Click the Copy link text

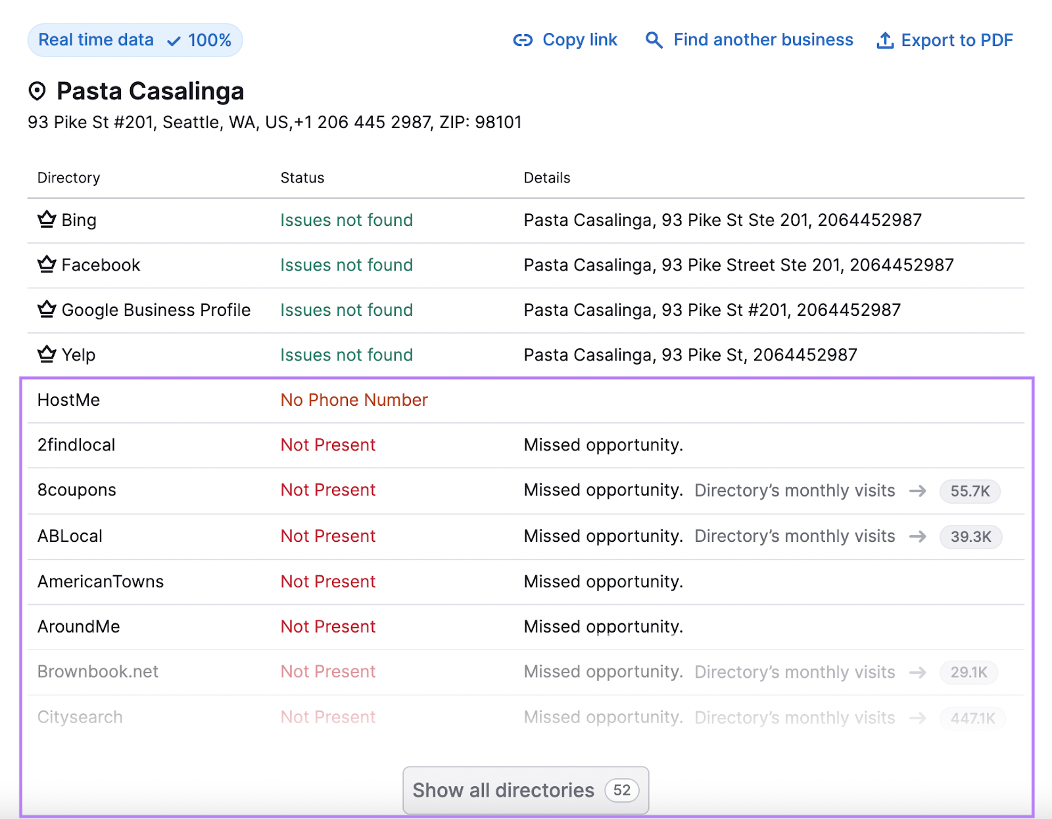click(x=580, y=40)
